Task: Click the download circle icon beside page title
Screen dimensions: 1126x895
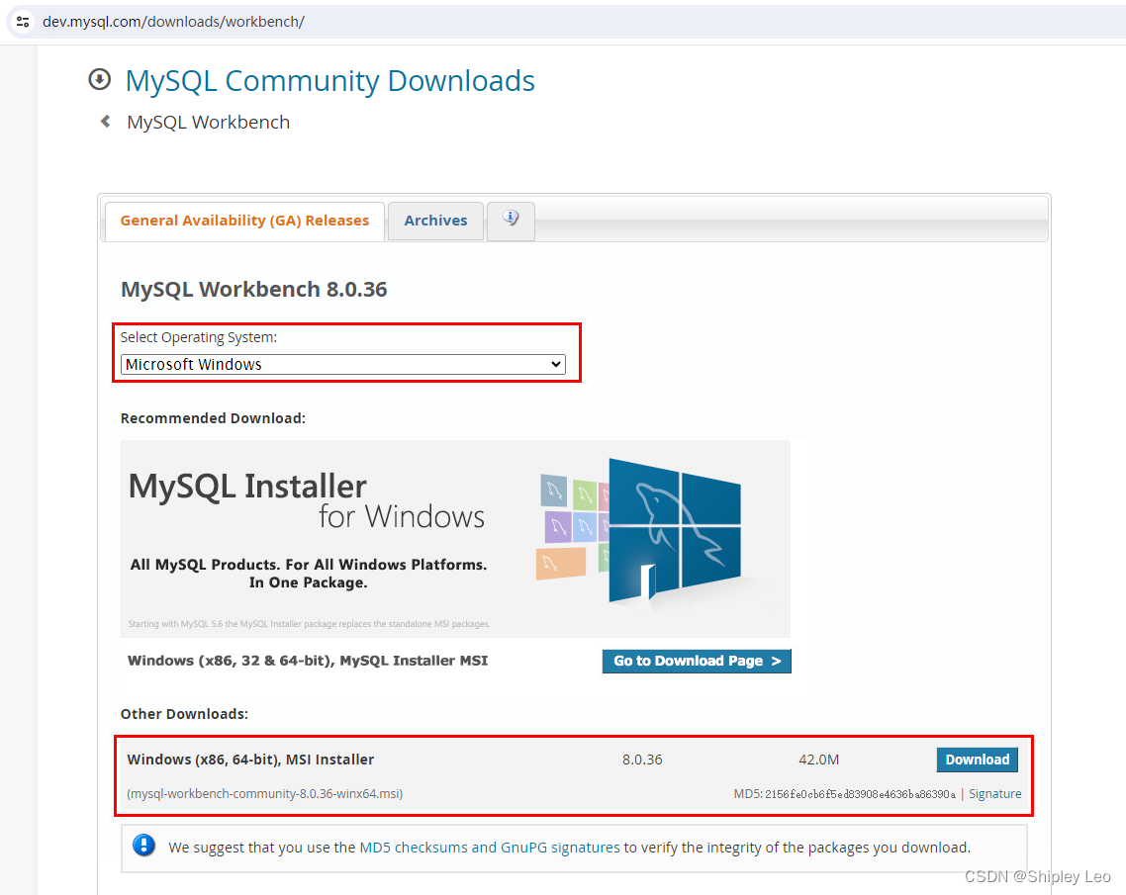Action: 100,79
